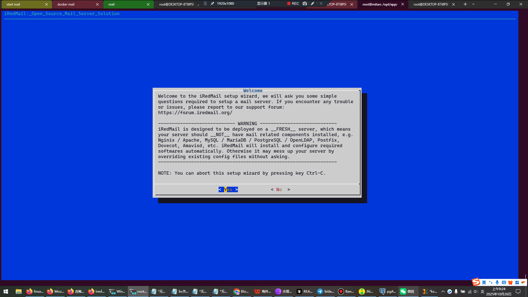Click the pin icon in recorder bar
Screen dimensions: 528x297
point(212,4)
